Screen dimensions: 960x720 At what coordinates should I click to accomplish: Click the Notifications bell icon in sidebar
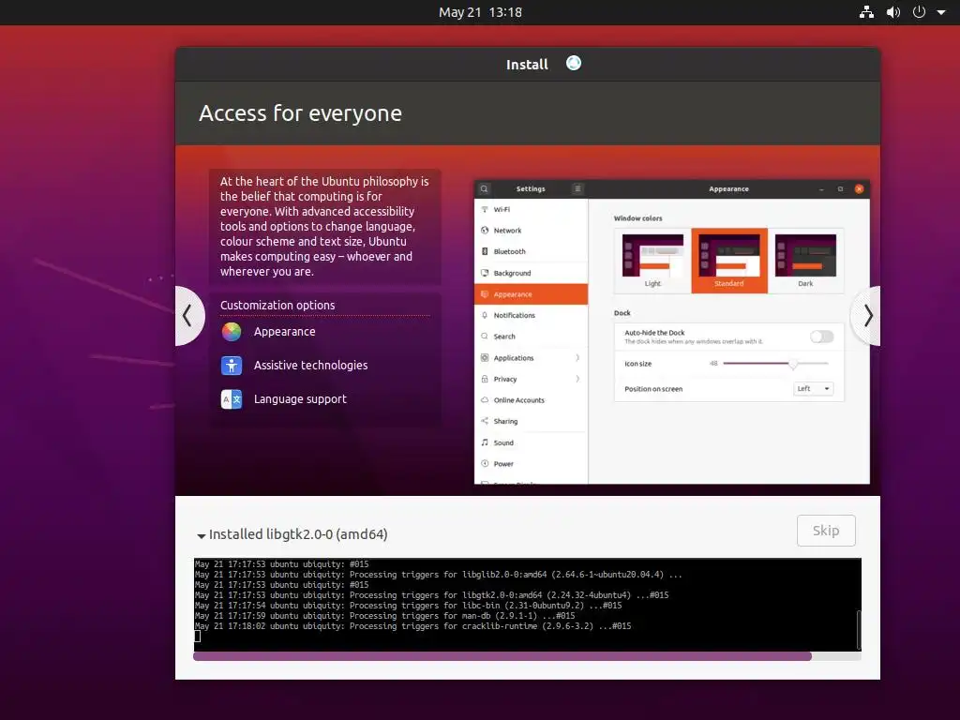click(485, 315)
